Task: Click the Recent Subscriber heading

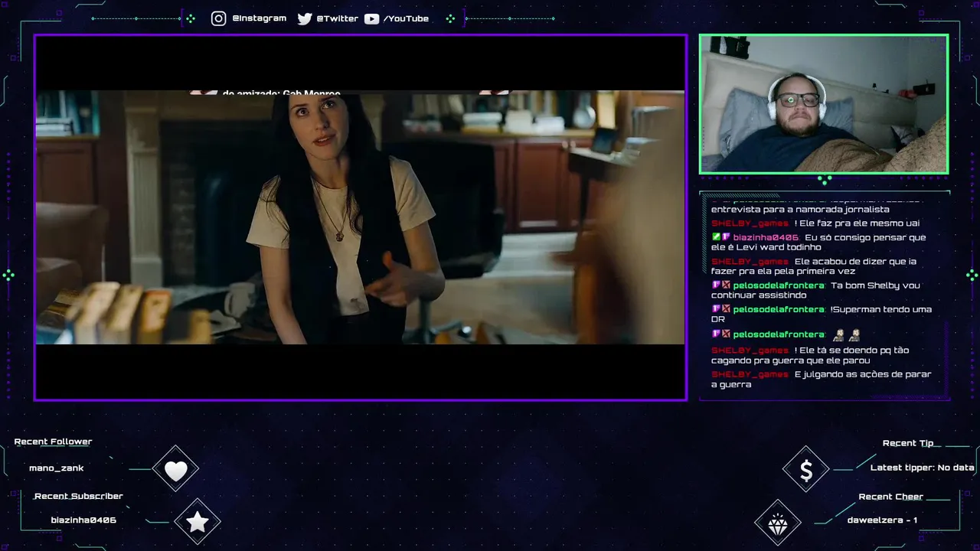Action: coord(78,496)
